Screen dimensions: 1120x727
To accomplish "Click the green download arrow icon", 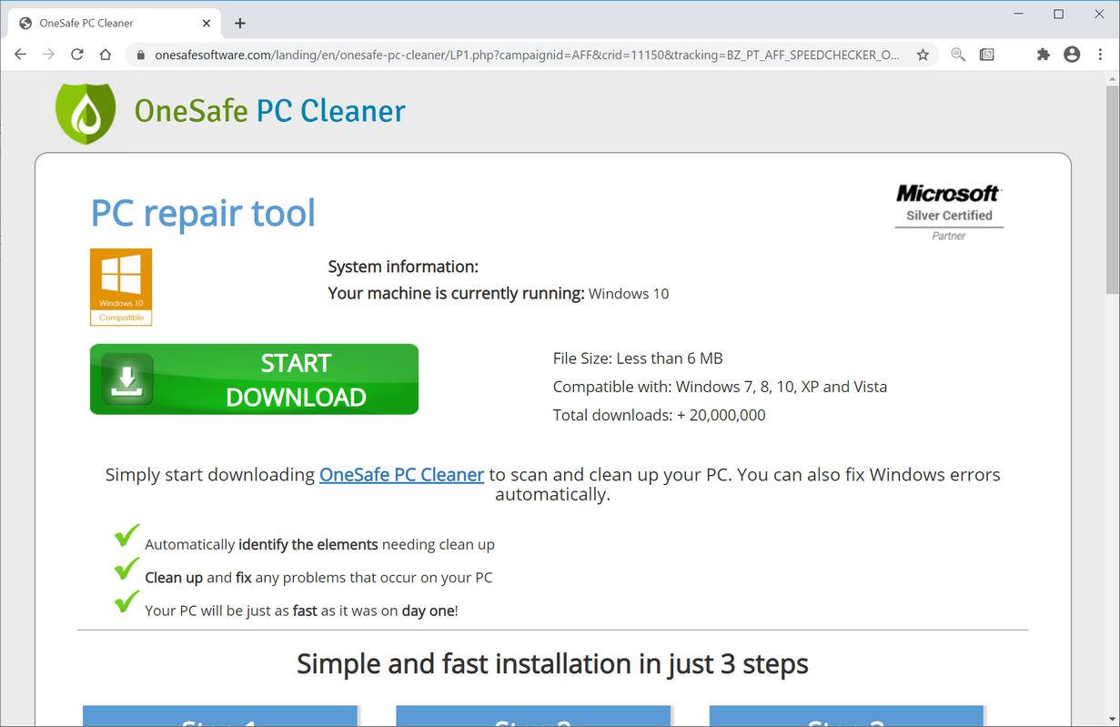I will (127, 379).
